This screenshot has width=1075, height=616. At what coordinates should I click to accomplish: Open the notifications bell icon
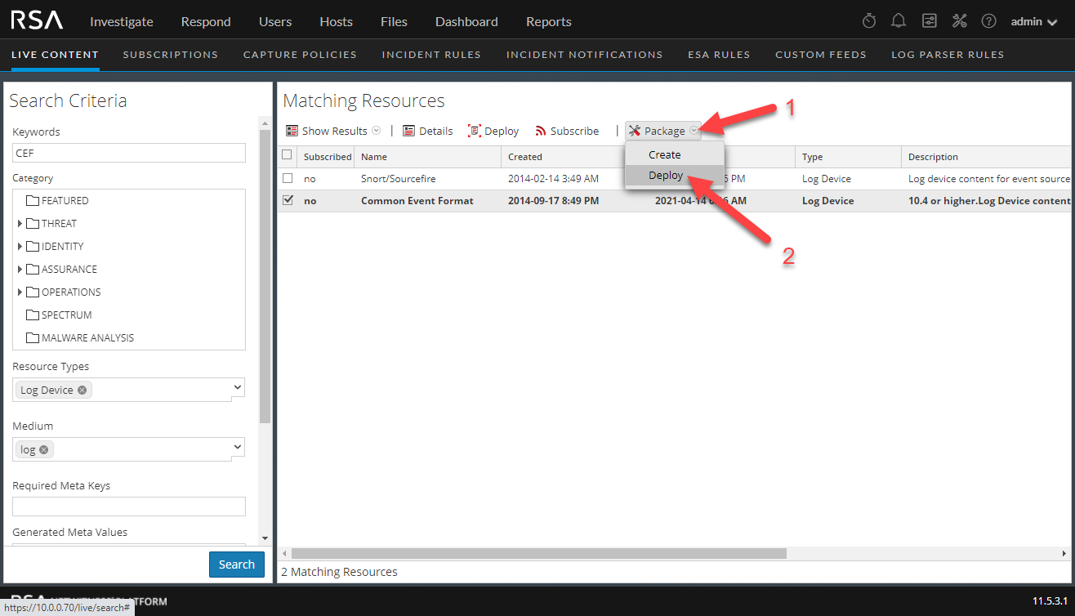click(899, 21)
